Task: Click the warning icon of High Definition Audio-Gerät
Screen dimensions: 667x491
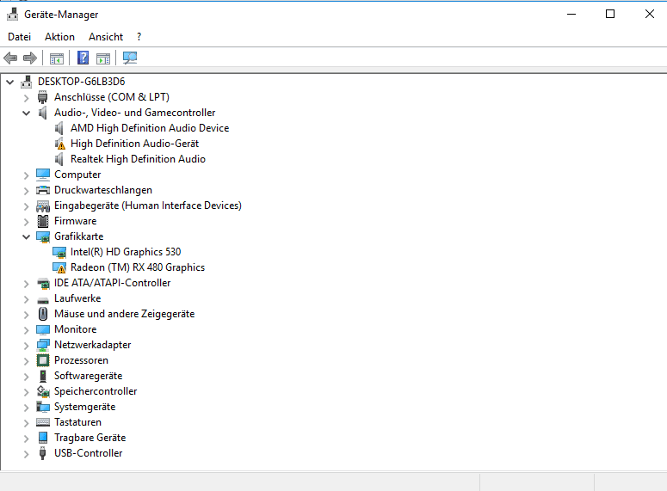Action: click(60, 144)
